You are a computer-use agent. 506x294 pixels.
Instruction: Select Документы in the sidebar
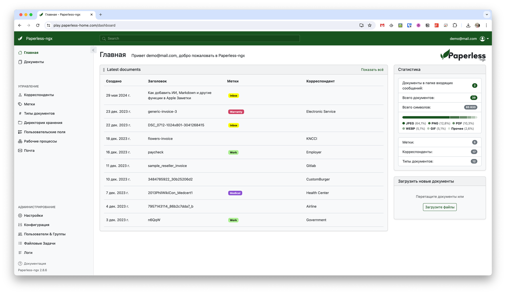point(34,62)
